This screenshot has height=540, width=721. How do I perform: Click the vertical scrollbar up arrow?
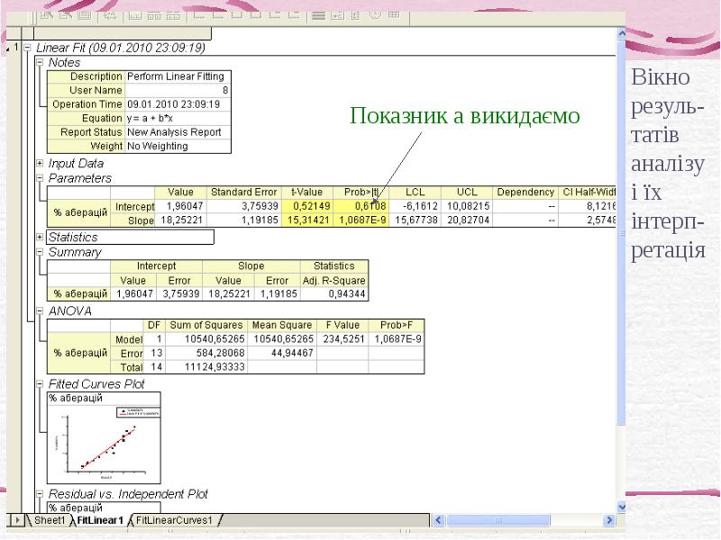tap(619, 34)
